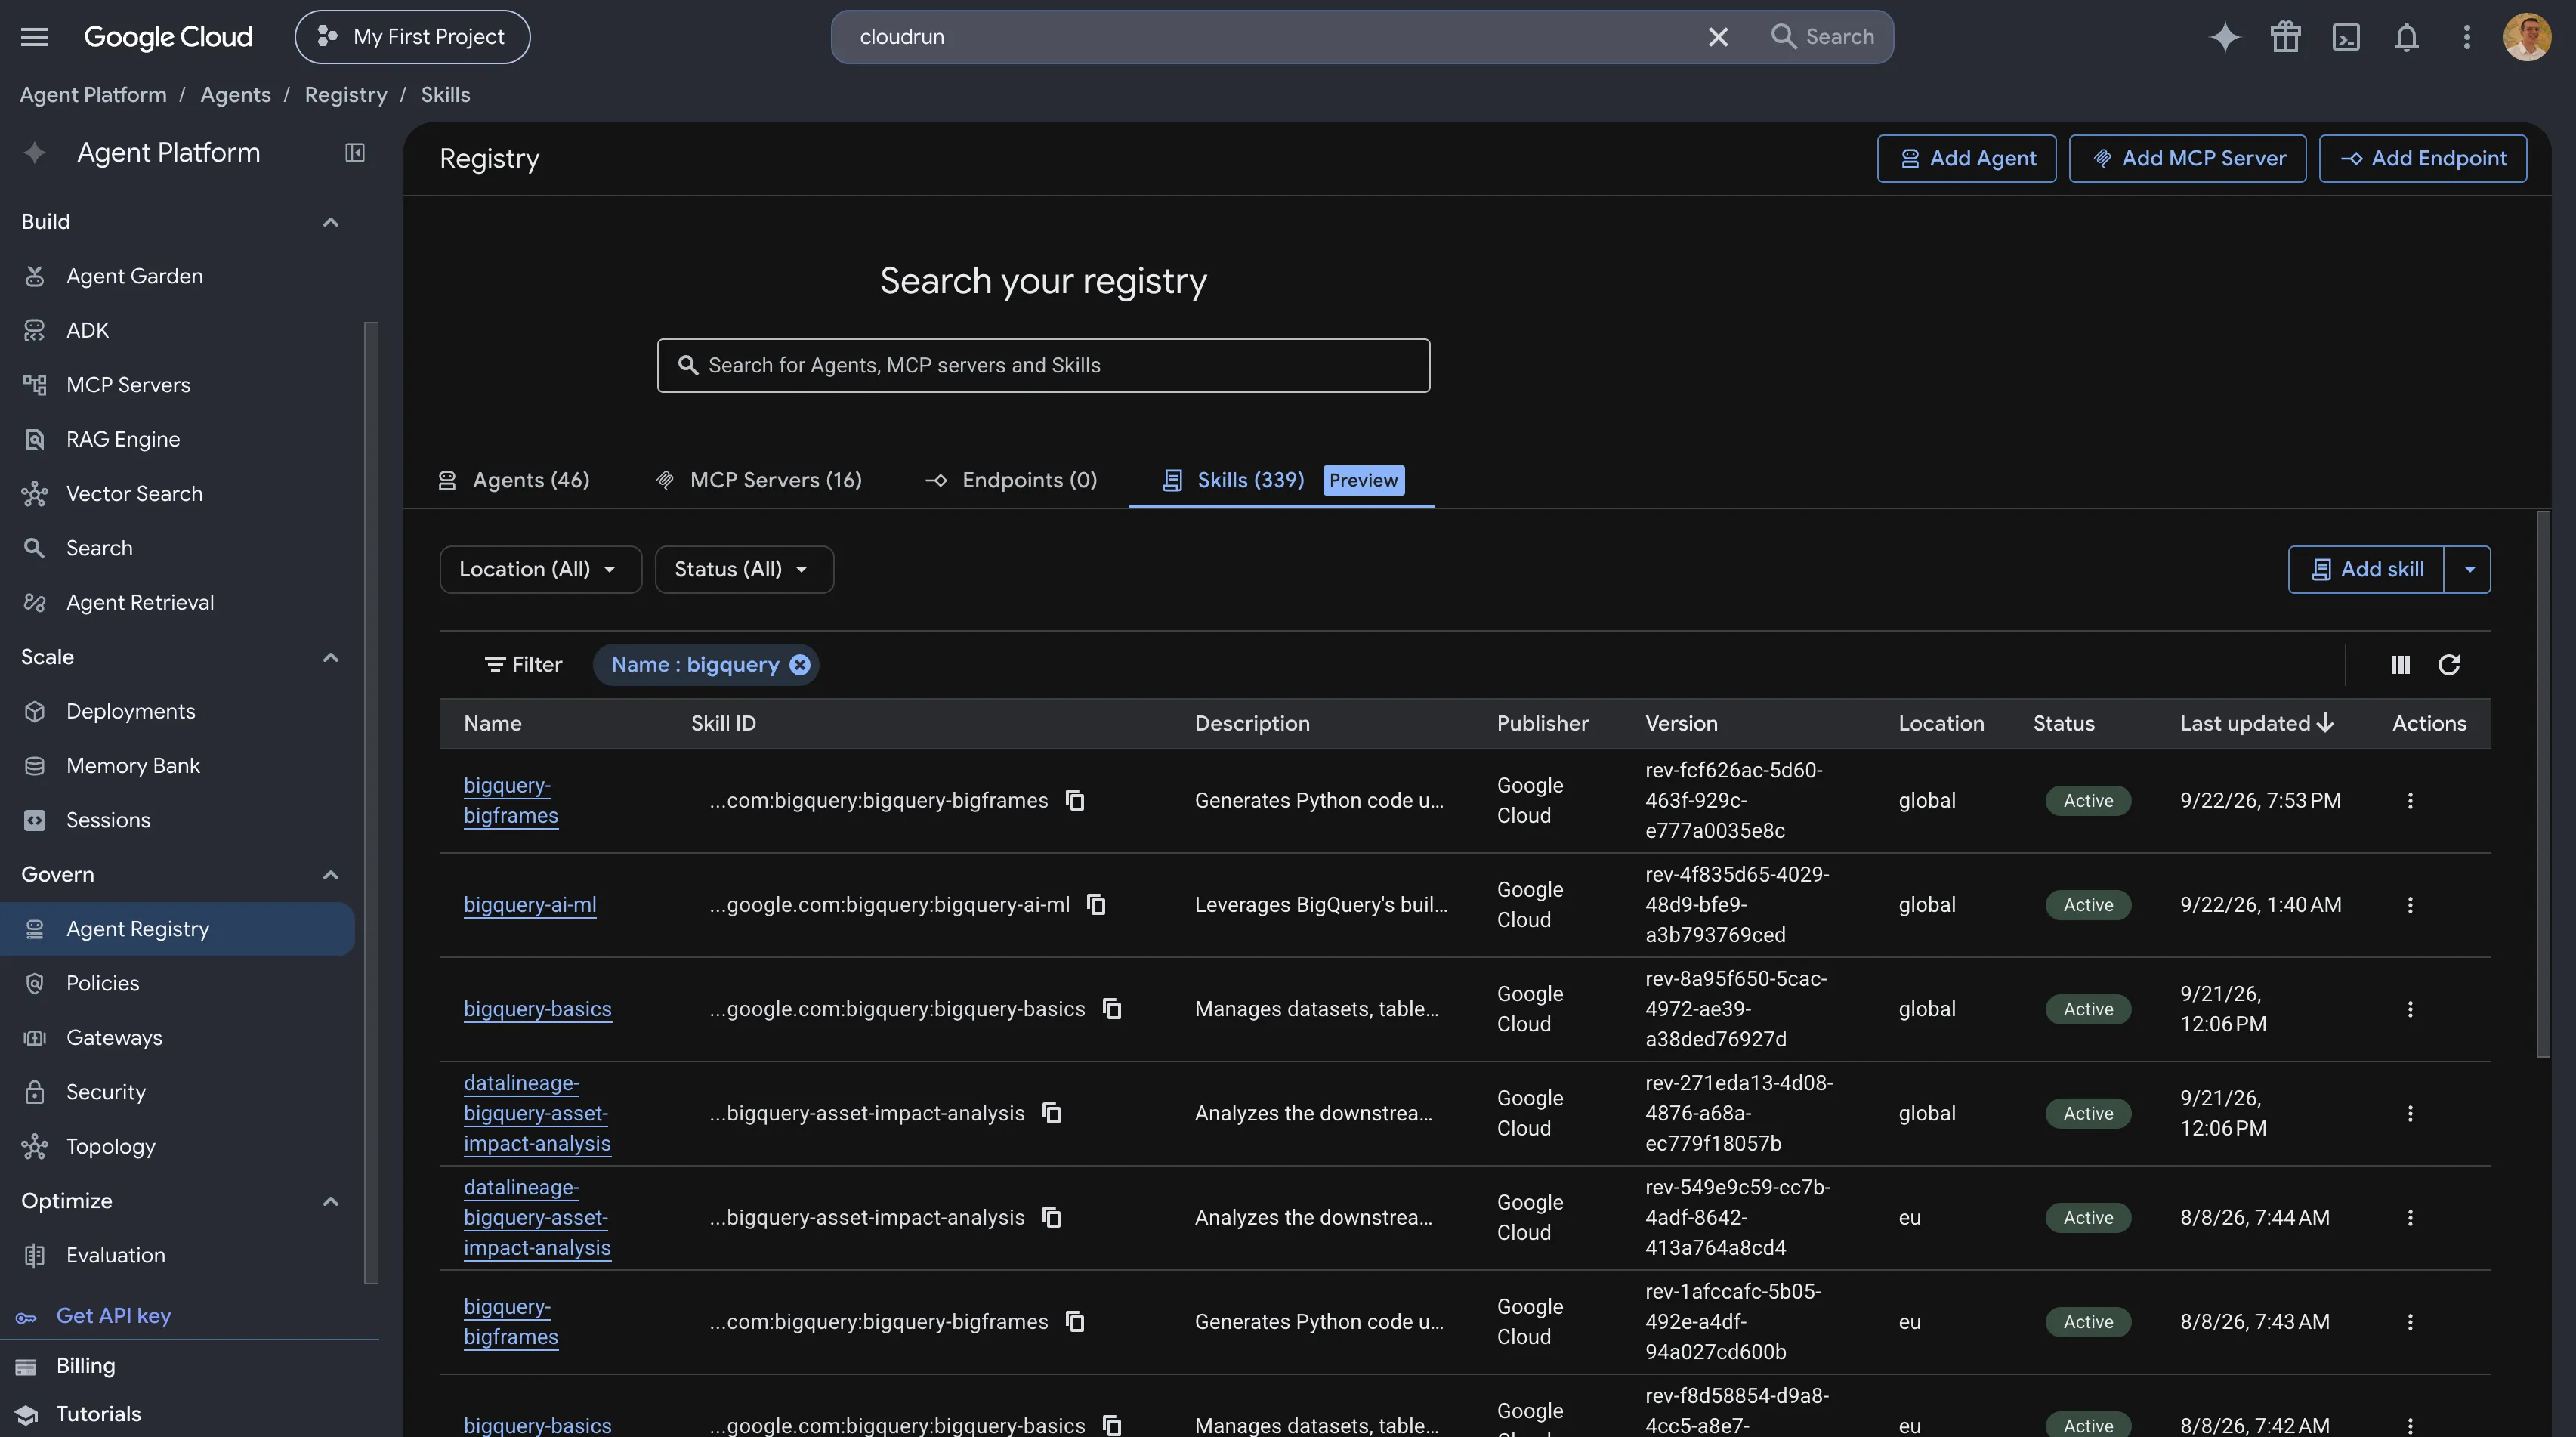Refresh the skills table
This screenshot has width=2576, height=1437.
click(x=2449, y=665)
